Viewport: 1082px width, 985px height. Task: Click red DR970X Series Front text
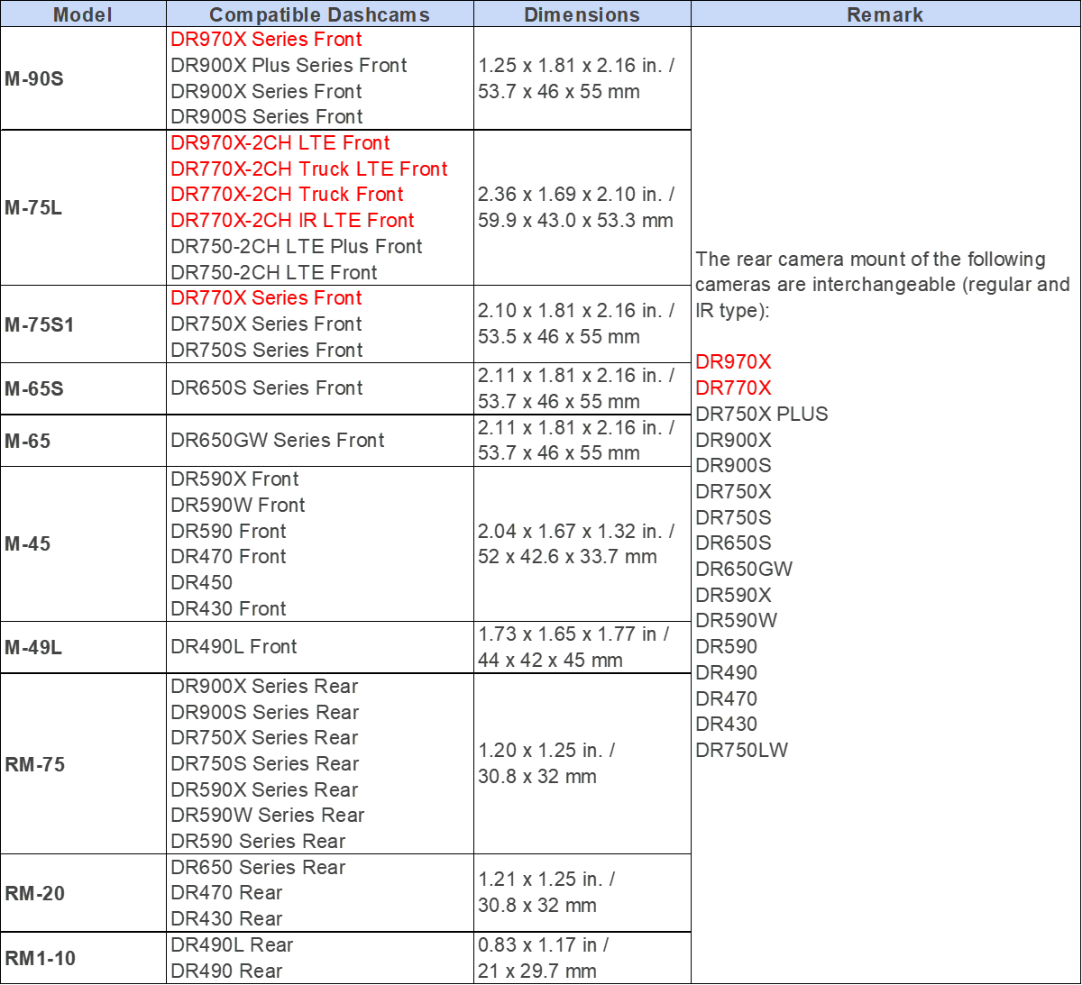266,40
